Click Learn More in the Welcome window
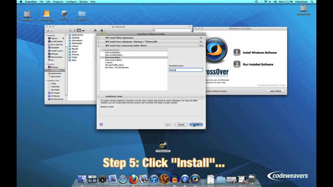The height and width of the screenshot is (187, 333). [276, 91]
